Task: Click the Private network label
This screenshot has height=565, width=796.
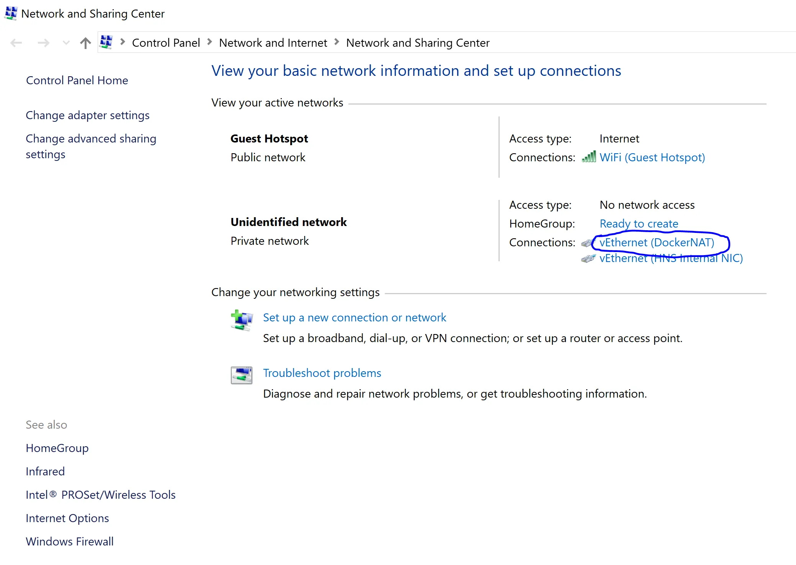Action: click(x=270, y=241)
